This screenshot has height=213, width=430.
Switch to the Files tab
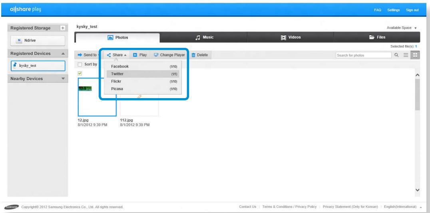[377, 37]
